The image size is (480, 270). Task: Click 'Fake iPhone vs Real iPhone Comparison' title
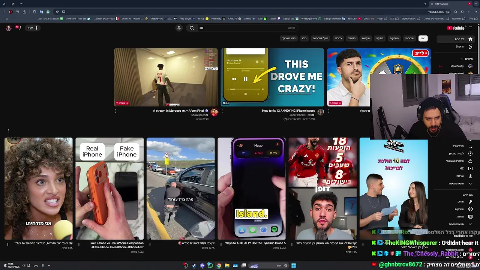coord(116,245)
